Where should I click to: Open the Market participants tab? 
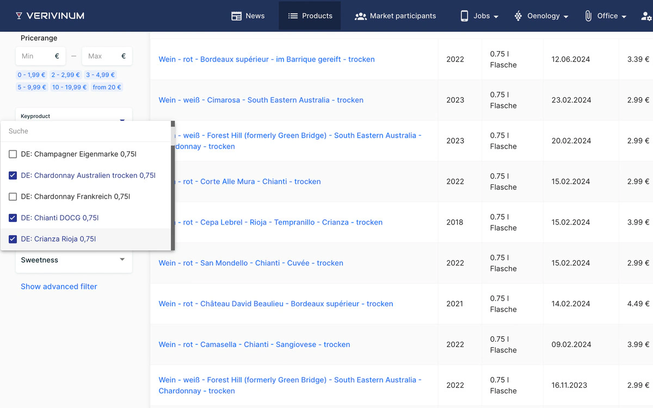click(402, 16)
